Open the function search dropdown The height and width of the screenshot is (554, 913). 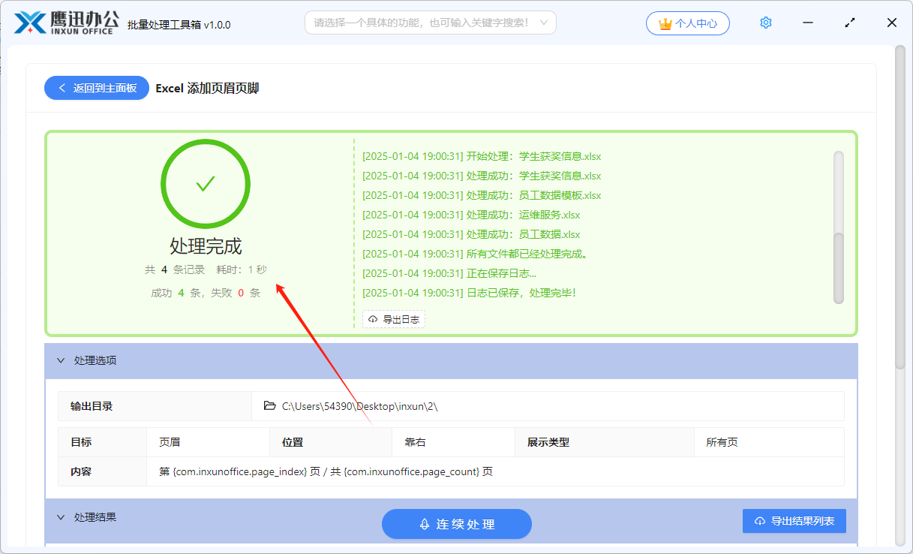pyautogui.click(x=431, y=23)
